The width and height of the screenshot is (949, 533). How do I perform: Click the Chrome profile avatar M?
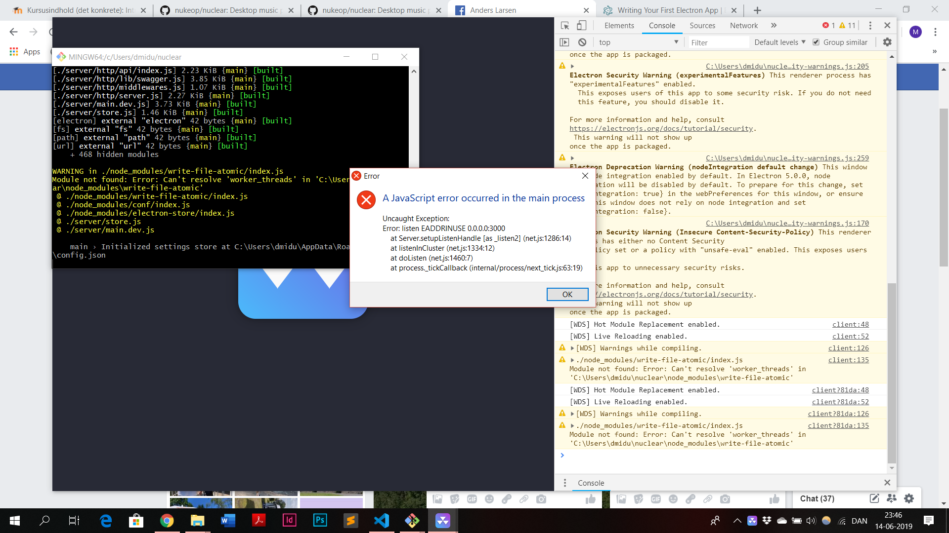pos(916,32)
